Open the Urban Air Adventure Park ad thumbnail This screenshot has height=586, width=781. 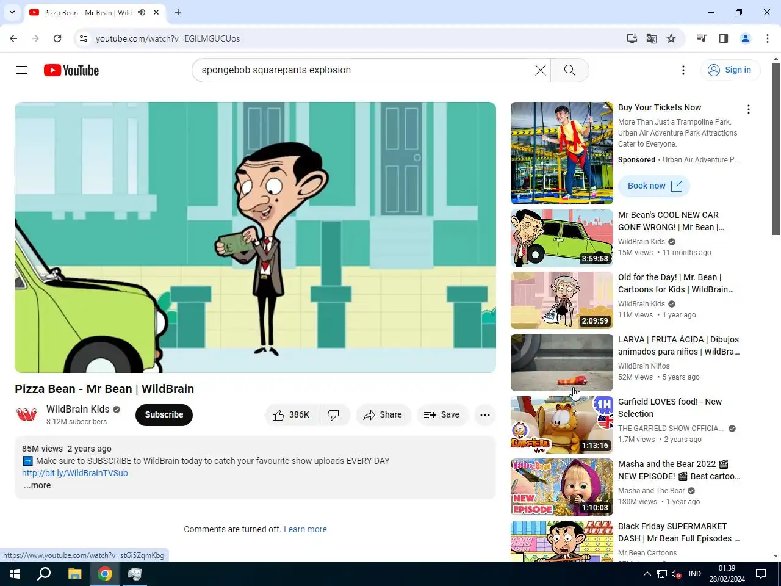[562, 153]
